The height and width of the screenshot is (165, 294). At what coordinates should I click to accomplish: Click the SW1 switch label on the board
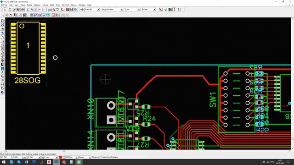[213, 100]
